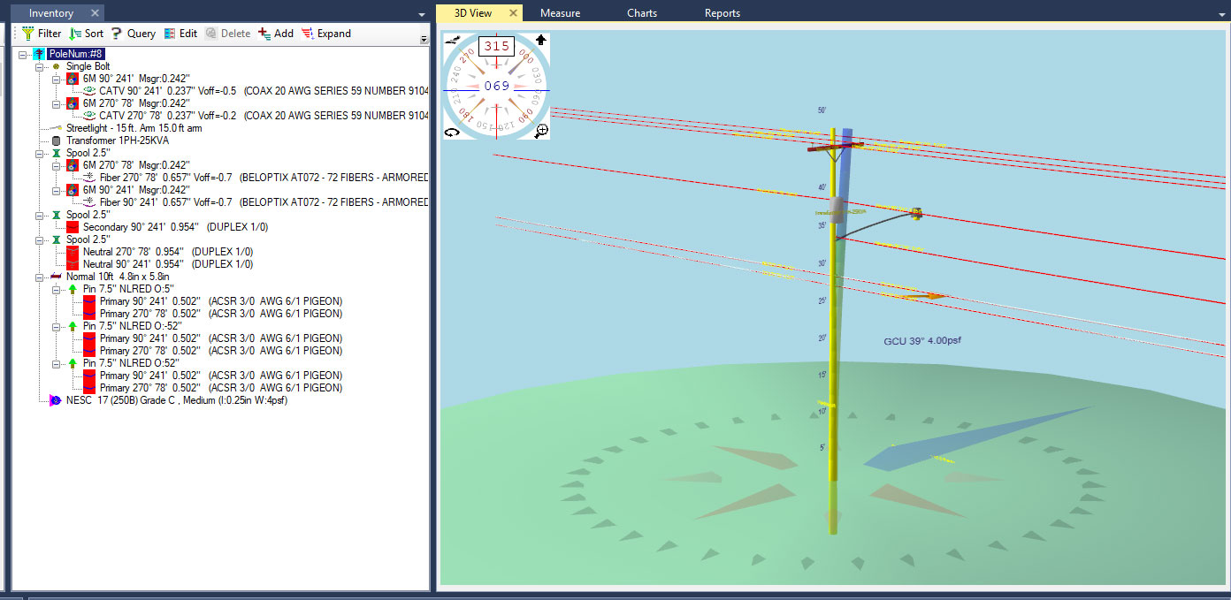
Task: Open the Charts tab
Action: pos(642,13)
